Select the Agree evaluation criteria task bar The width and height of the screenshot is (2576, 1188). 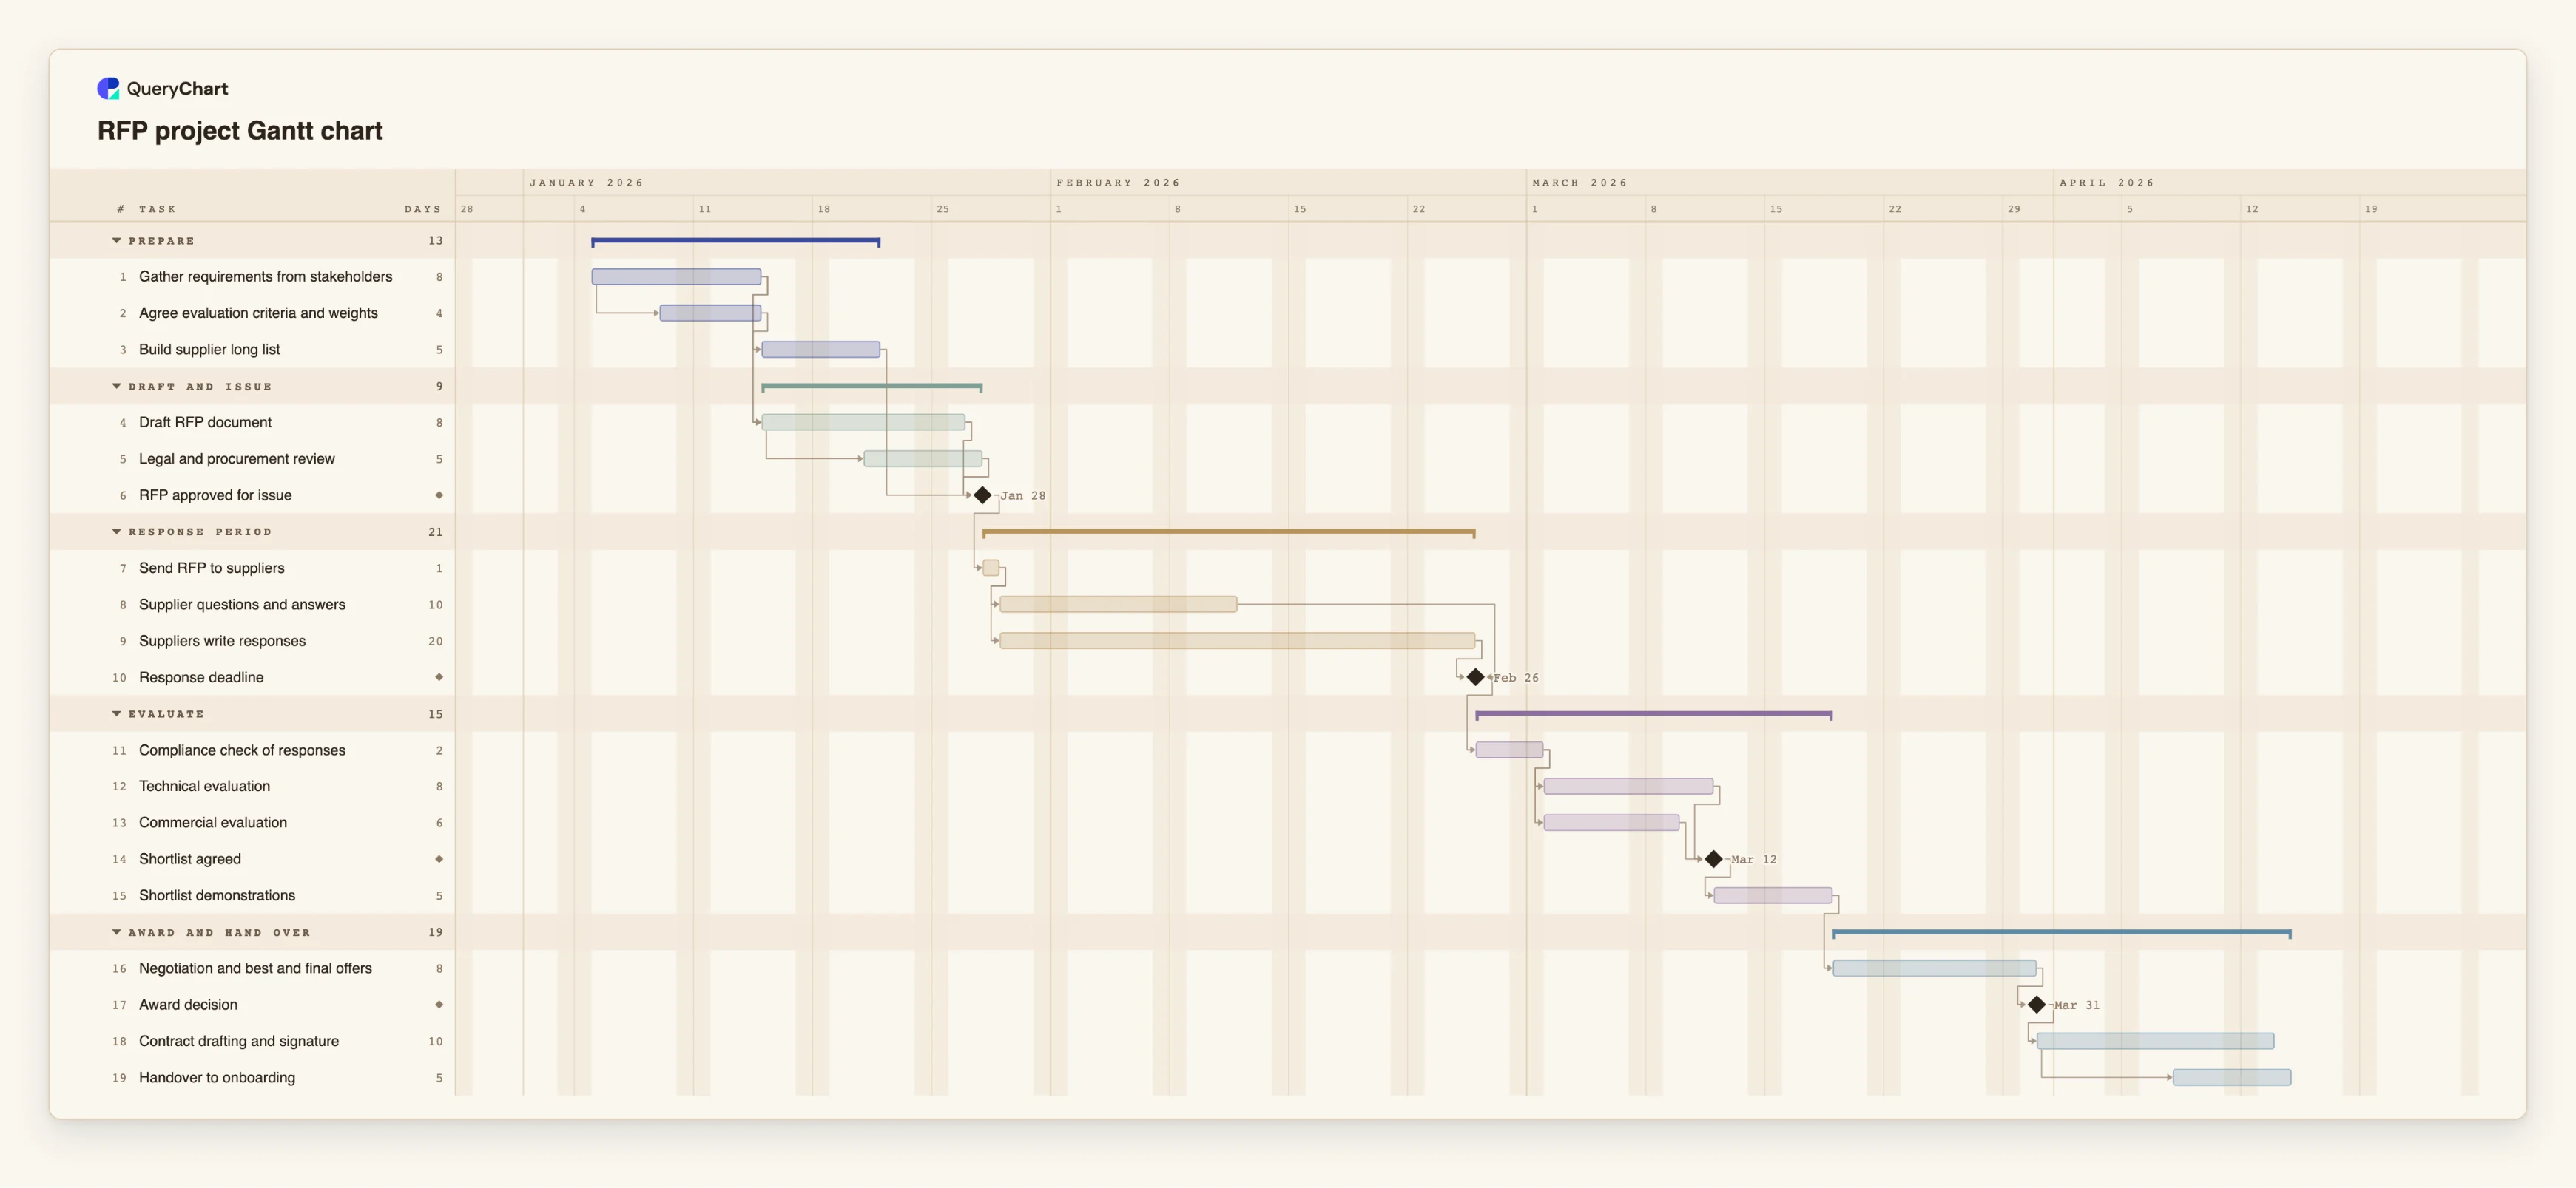(x=710, y=313)
